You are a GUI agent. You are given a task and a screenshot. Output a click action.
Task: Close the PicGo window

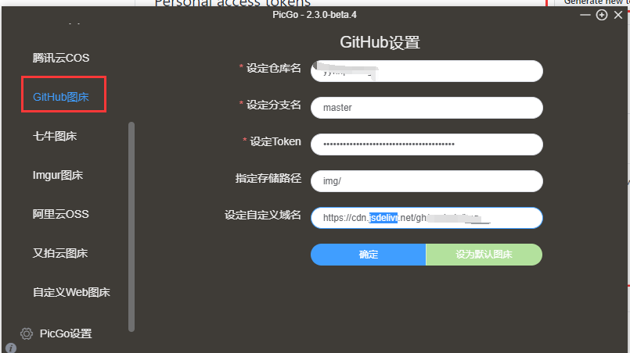click(x=618, y=16)
